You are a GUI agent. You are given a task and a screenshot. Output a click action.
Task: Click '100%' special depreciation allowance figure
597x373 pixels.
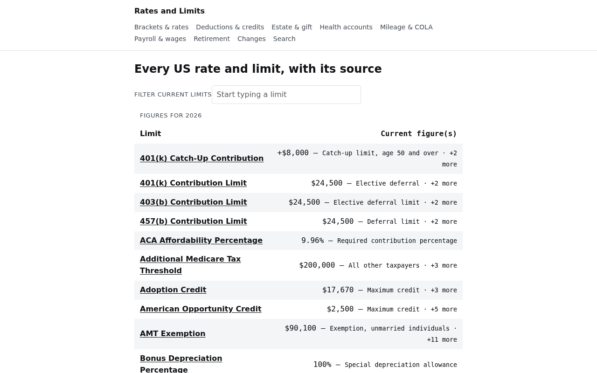point(322,365)
